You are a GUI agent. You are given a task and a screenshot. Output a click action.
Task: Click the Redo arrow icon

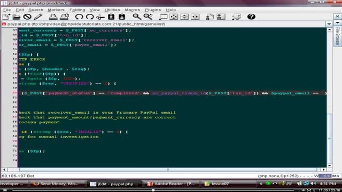coord(90,17)
